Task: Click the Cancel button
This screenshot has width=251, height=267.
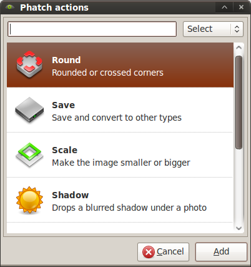Action: [163, 252]
